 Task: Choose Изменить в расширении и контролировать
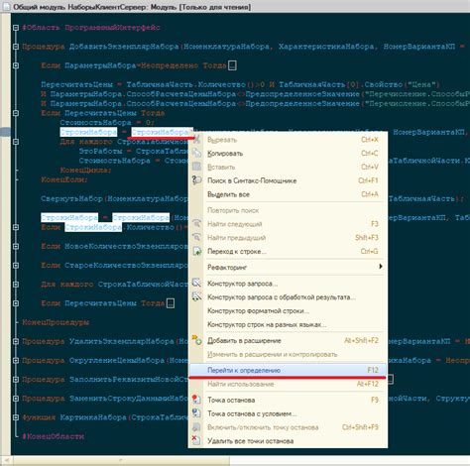273,354
